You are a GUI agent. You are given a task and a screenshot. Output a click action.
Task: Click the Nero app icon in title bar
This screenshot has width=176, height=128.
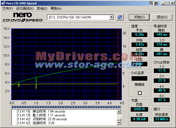coord(3,3)
